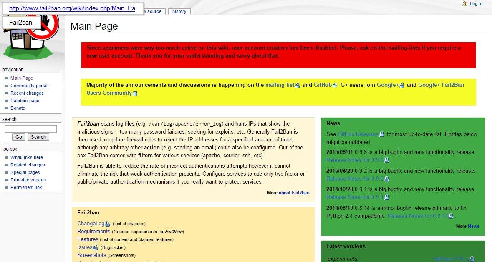Click the Main Page heading
Screen dimensions: 492x262
point(94,26)
